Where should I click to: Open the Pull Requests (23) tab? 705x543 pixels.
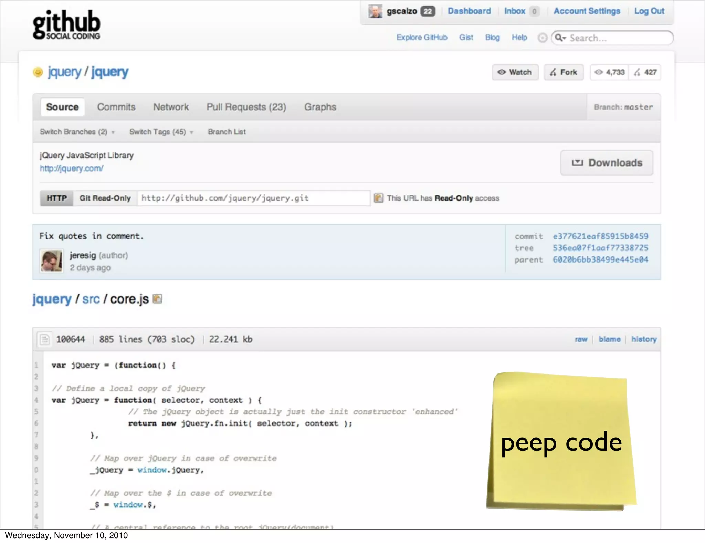(246, 107)
